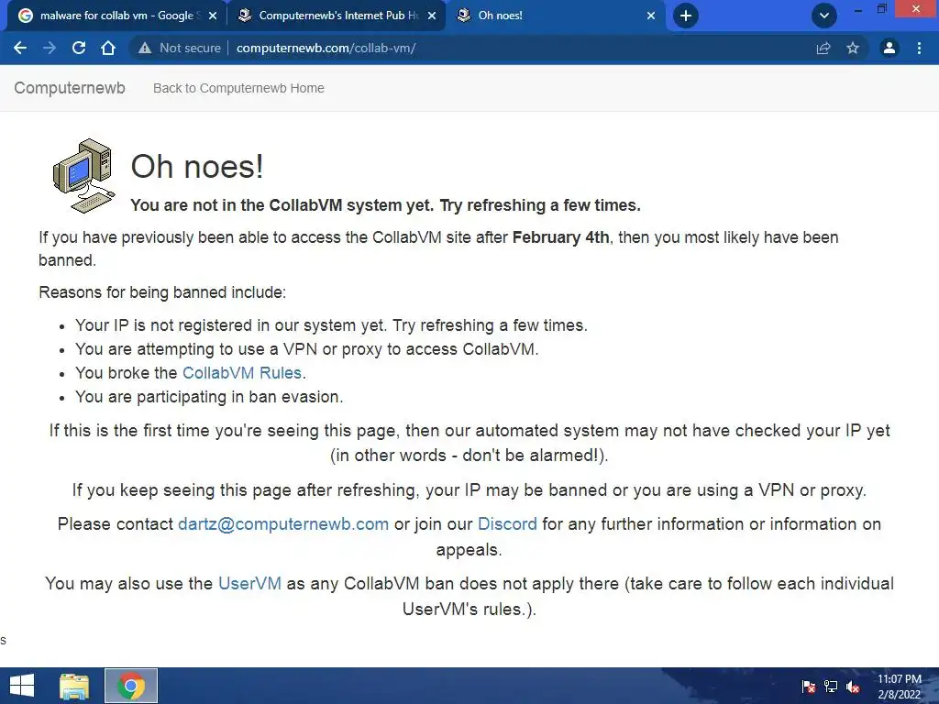Close the Chrome window

pyautogui.click(x=916, y=8)
